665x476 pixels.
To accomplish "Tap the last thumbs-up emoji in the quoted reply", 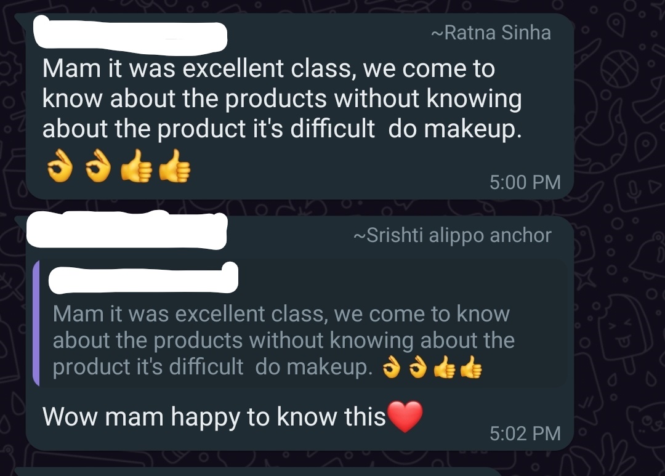I will (x=471, y=367).
